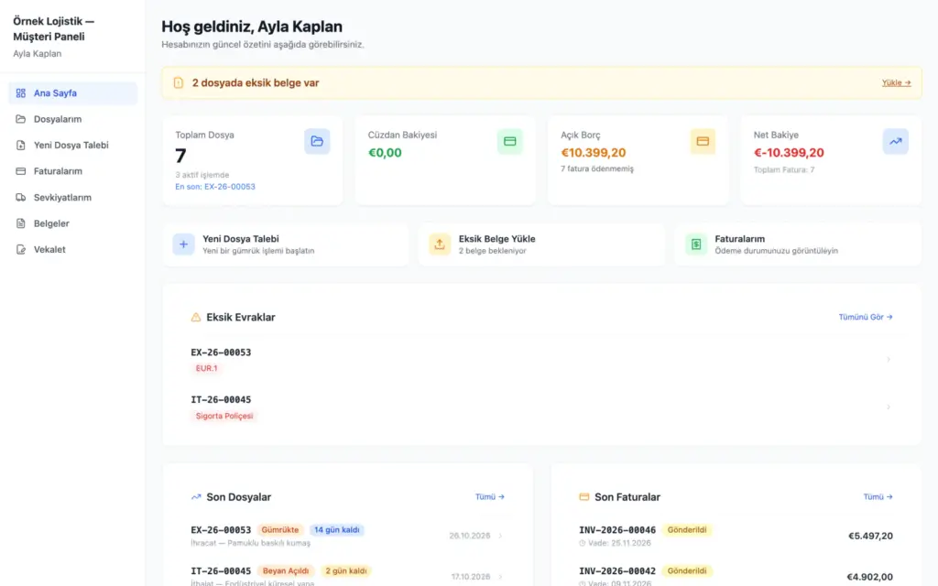Click the Dosyalarım folder icon in sidebar

click(x=21, y=119)
